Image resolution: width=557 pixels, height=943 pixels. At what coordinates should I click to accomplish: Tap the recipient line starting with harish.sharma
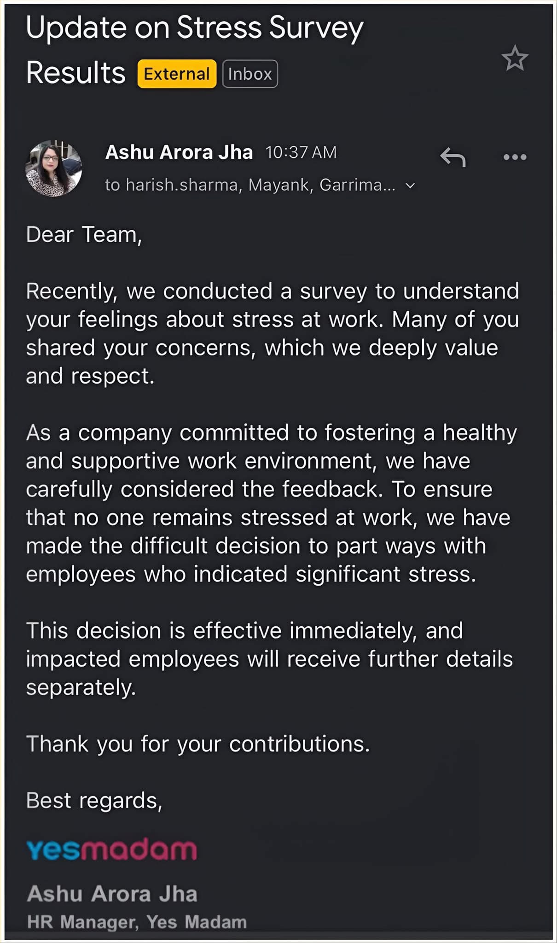(x=250, y=185)
